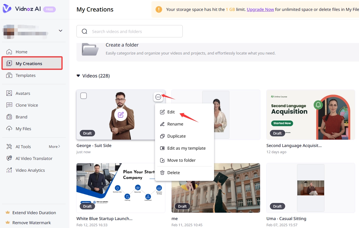Image resolution: width=359 pixels, height=228 pixels.
Task: Choose Edit from the context menu
Action: pos(171,112)
